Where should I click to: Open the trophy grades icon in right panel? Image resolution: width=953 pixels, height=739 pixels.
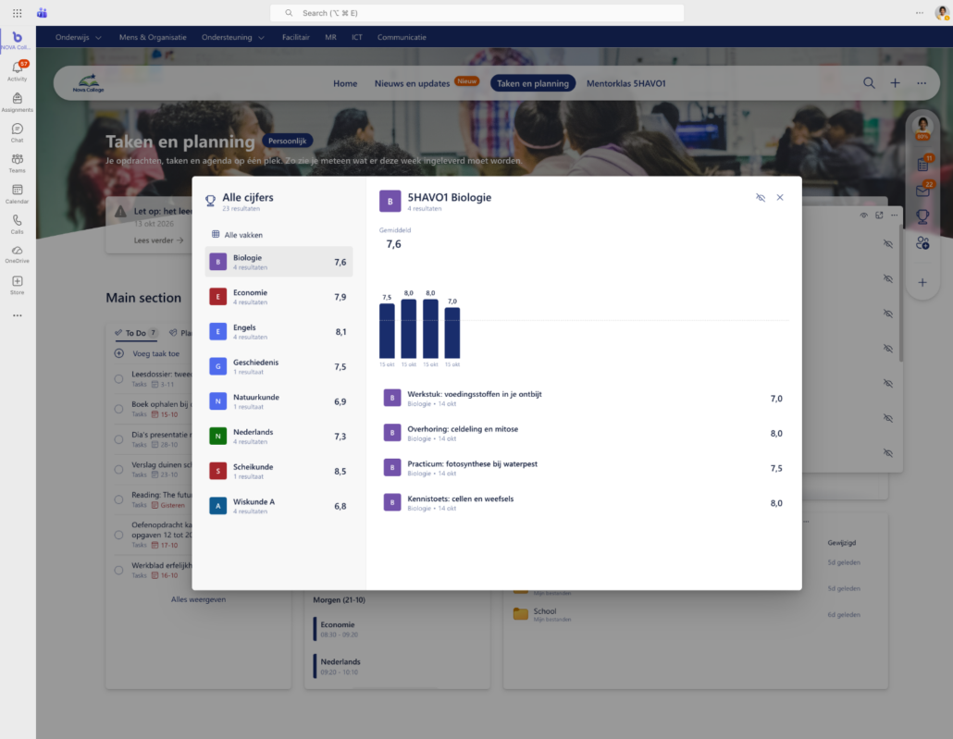[922, 216]
